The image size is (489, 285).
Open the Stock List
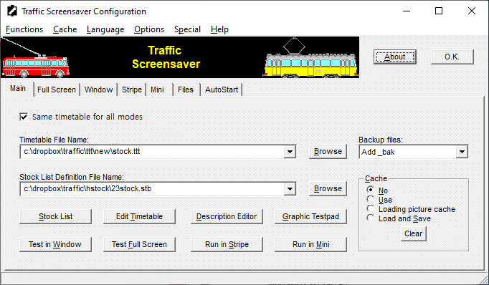point(55,216)
